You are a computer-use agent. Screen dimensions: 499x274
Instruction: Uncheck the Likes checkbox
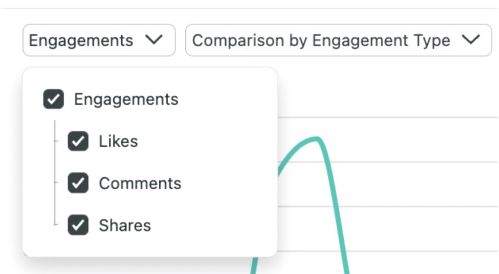click(78, 141)
